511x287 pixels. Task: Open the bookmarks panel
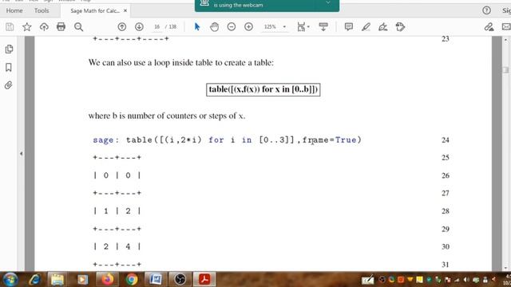pos(9,67)
